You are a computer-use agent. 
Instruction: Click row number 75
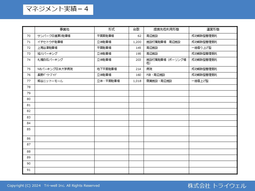click(x=29, y=69)
